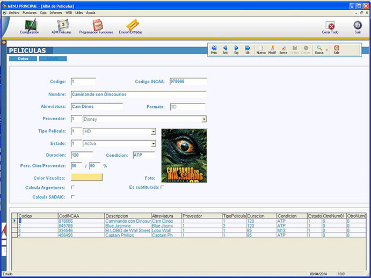Pick the Color Visualiza yellow swatch

pyautogui.click(x=86, y=177)
